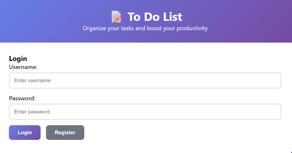
Task: Focus the password input field
Action: click(145, 112)
